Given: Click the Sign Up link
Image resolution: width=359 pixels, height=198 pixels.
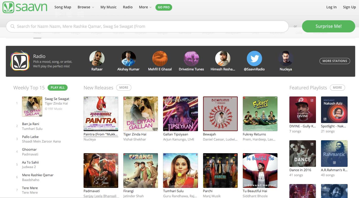Looking at the screenshot, I should pos(349,7).
